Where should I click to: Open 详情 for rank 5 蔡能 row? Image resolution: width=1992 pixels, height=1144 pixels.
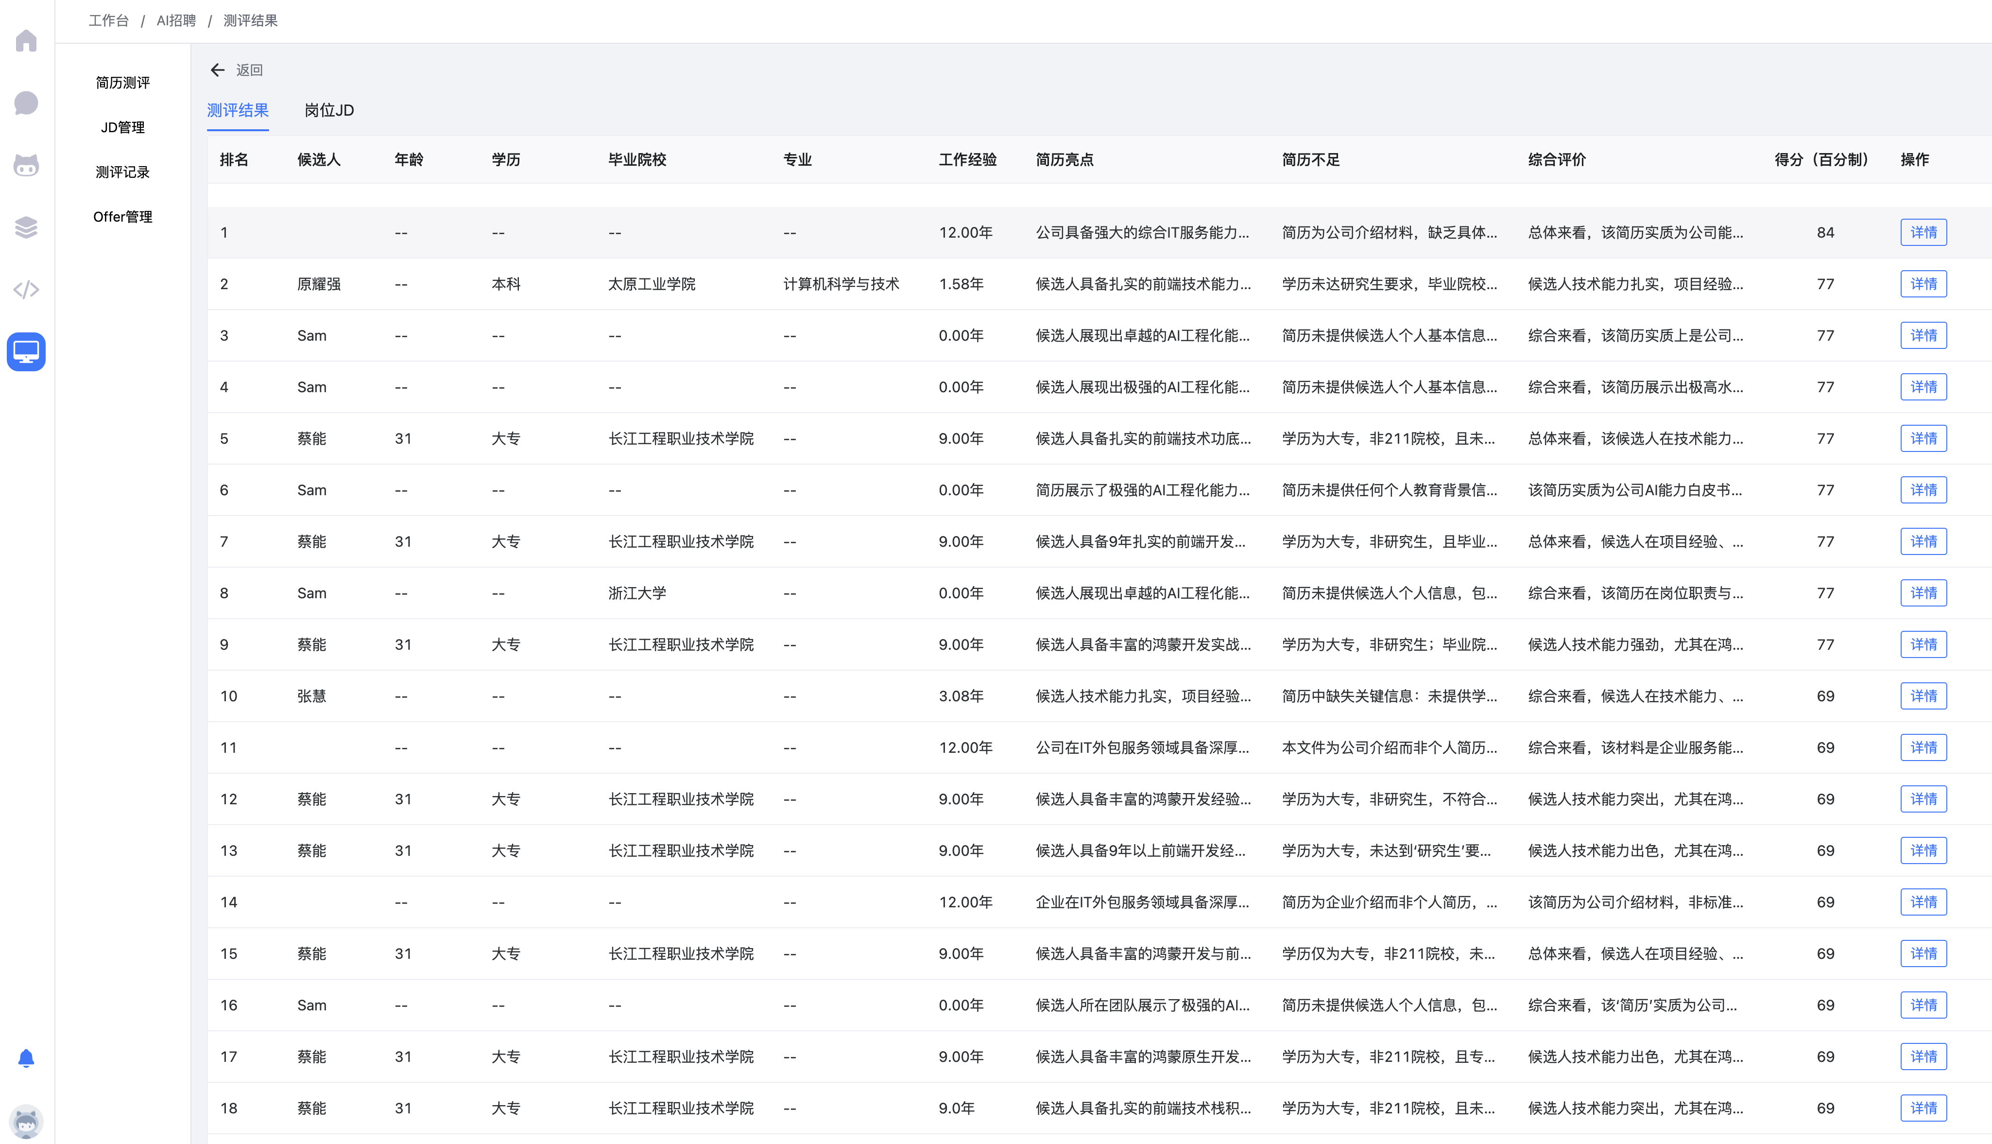pos(1923,438)
